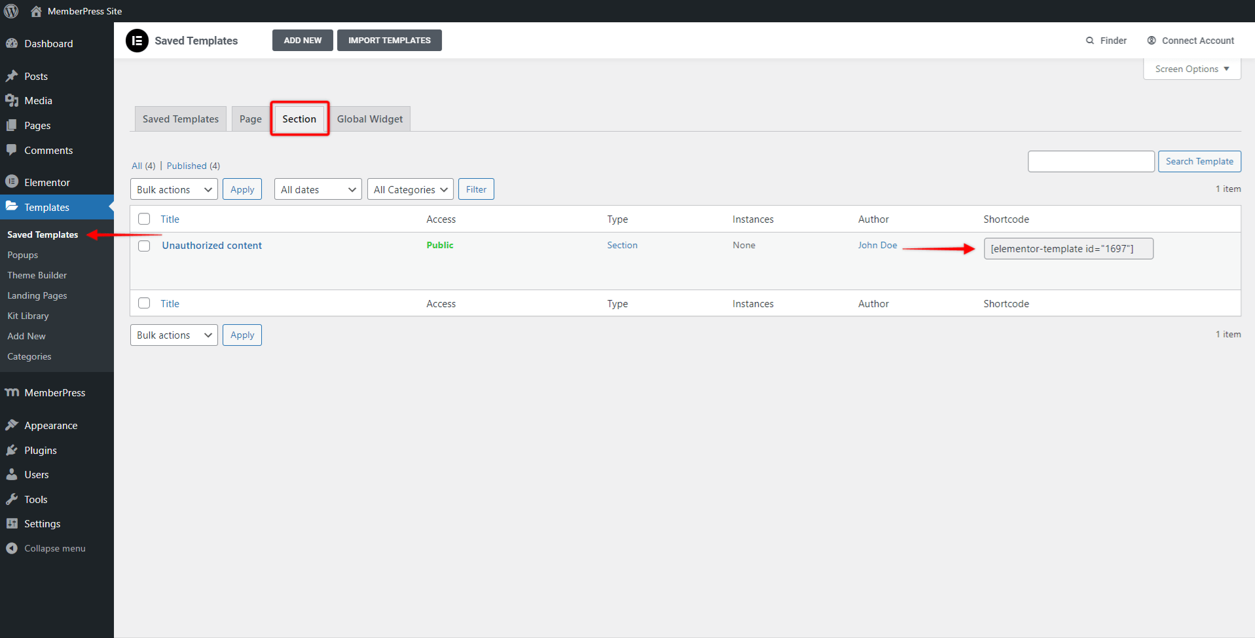This screenshot has width=1255, height=638.
Task: Click the ADD NEW button
Action: point(302,40)
